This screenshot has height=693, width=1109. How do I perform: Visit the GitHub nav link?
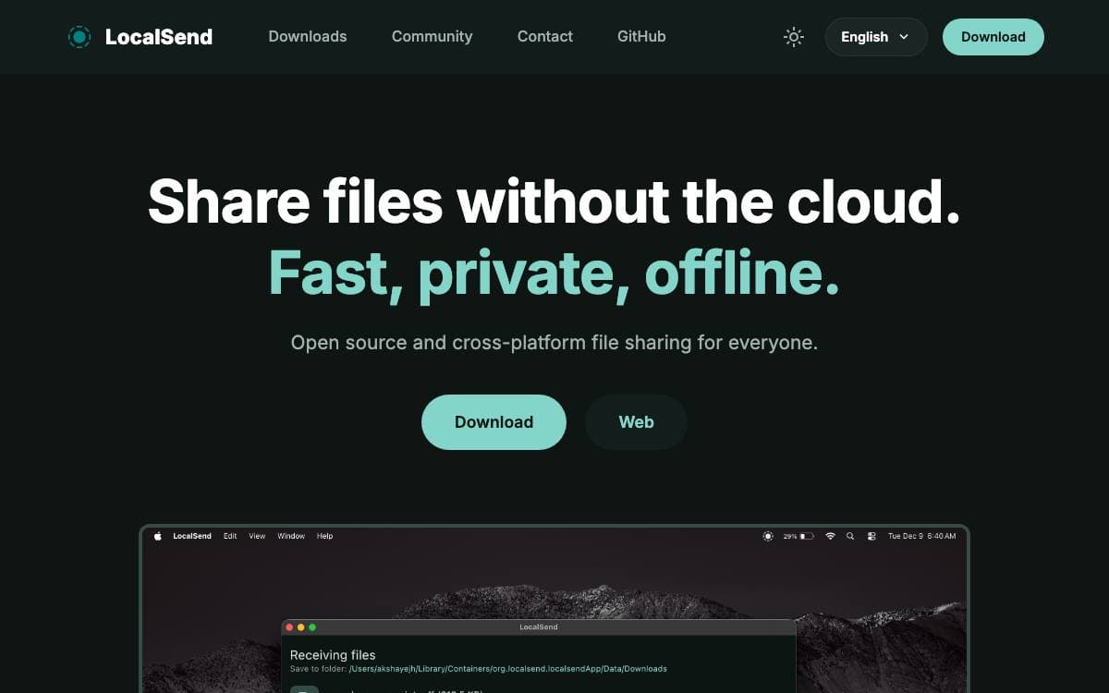tap(641, 37)
